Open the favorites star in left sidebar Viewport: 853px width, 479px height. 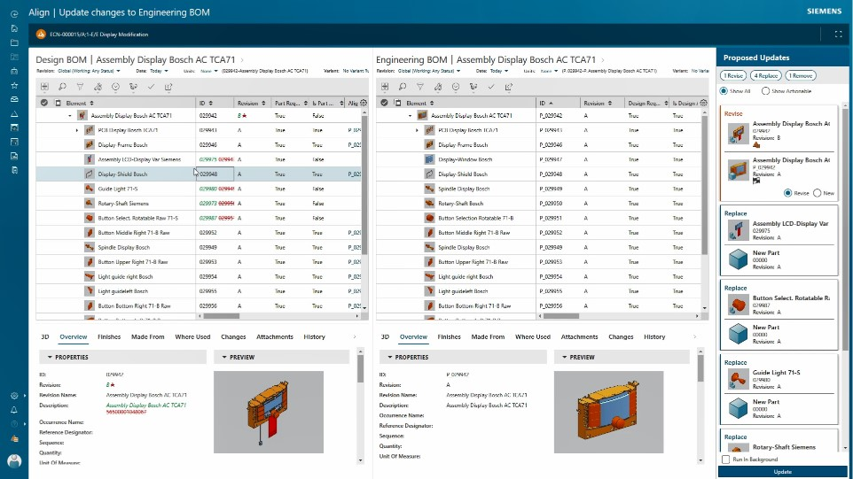tap(15, 85)
